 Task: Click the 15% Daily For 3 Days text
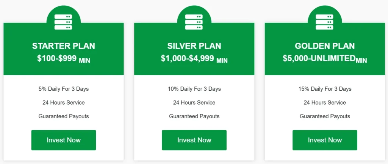(325, 89)
